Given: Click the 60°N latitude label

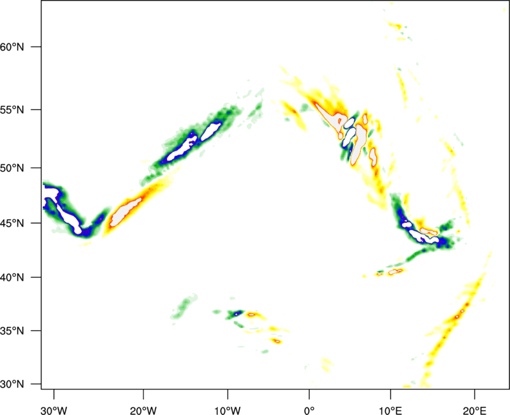Looking at the screenshot, I should point(12,47).
